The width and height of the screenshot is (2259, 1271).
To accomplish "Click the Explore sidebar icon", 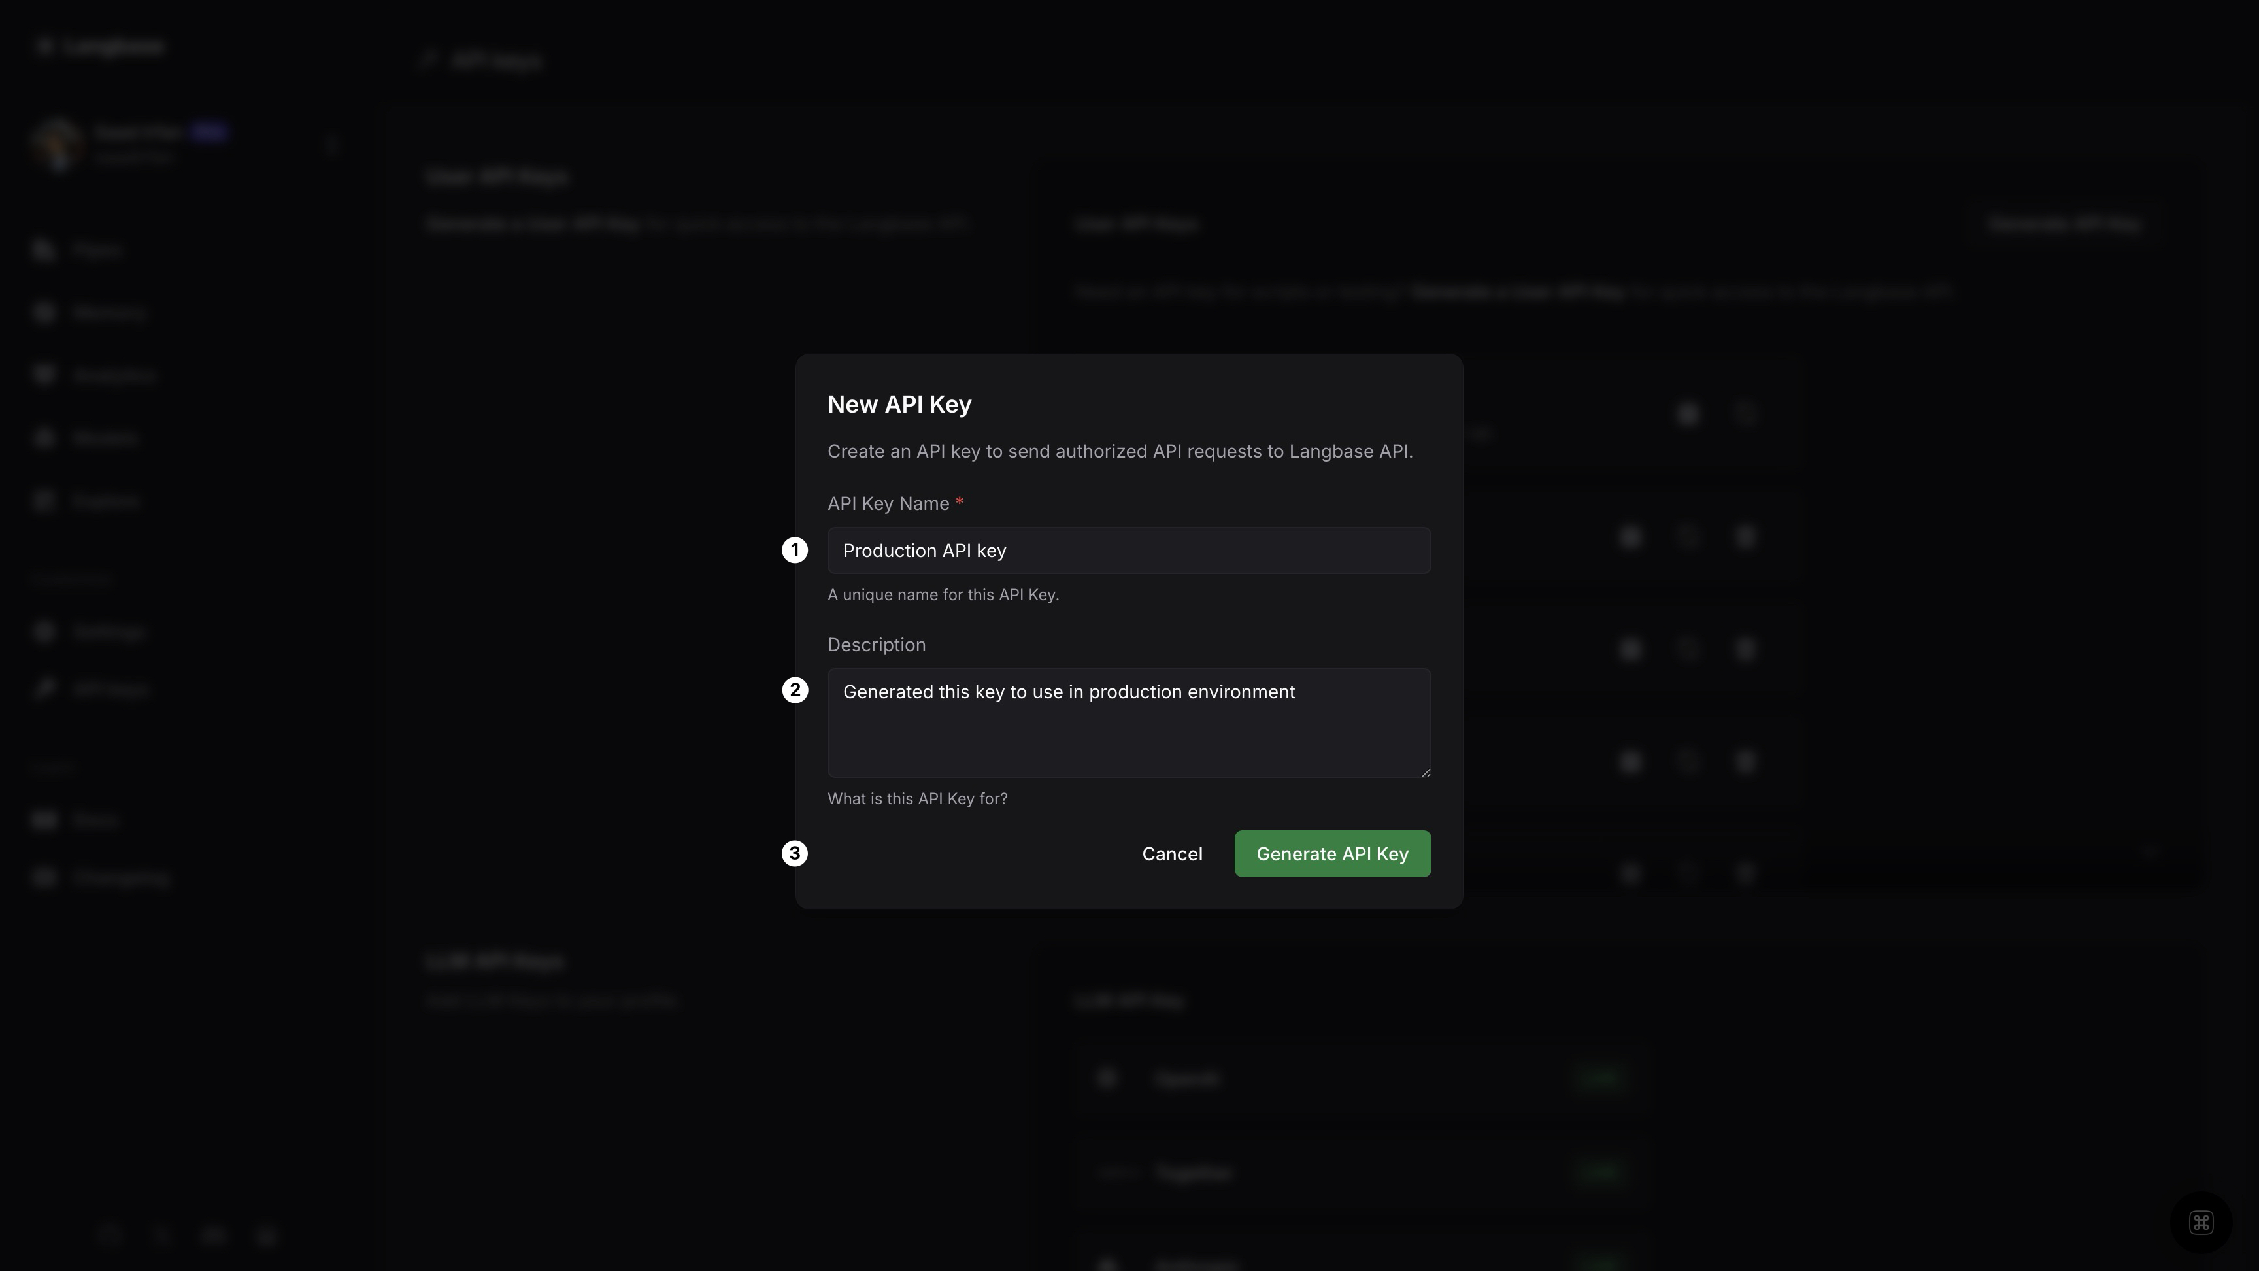I will [44, 501].
